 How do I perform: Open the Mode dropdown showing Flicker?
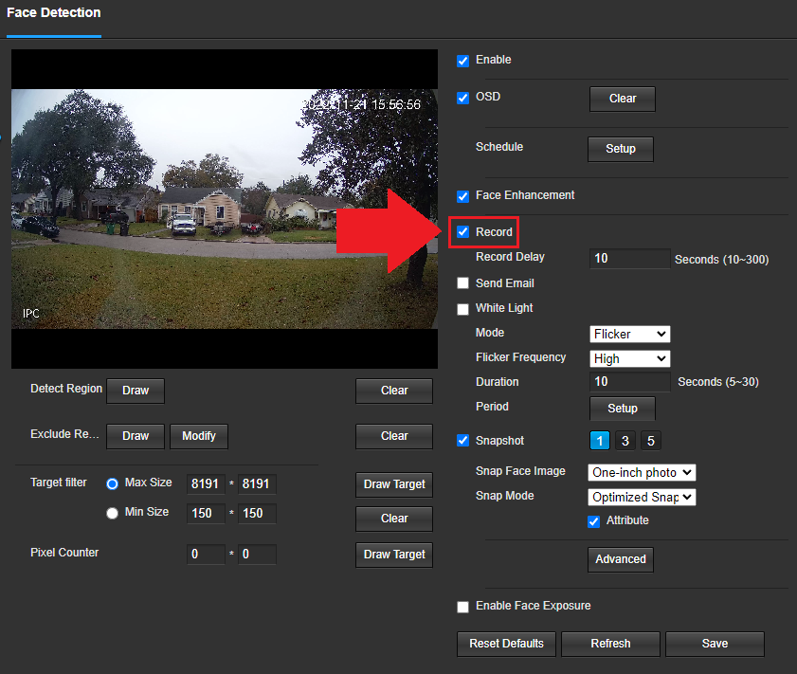(x=630, y=334)
